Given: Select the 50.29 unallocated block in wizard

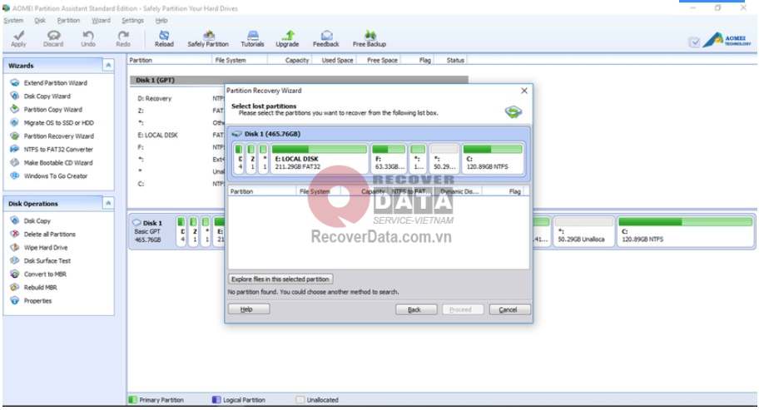Looking at the screenshot, I should (x=444, y=158).
